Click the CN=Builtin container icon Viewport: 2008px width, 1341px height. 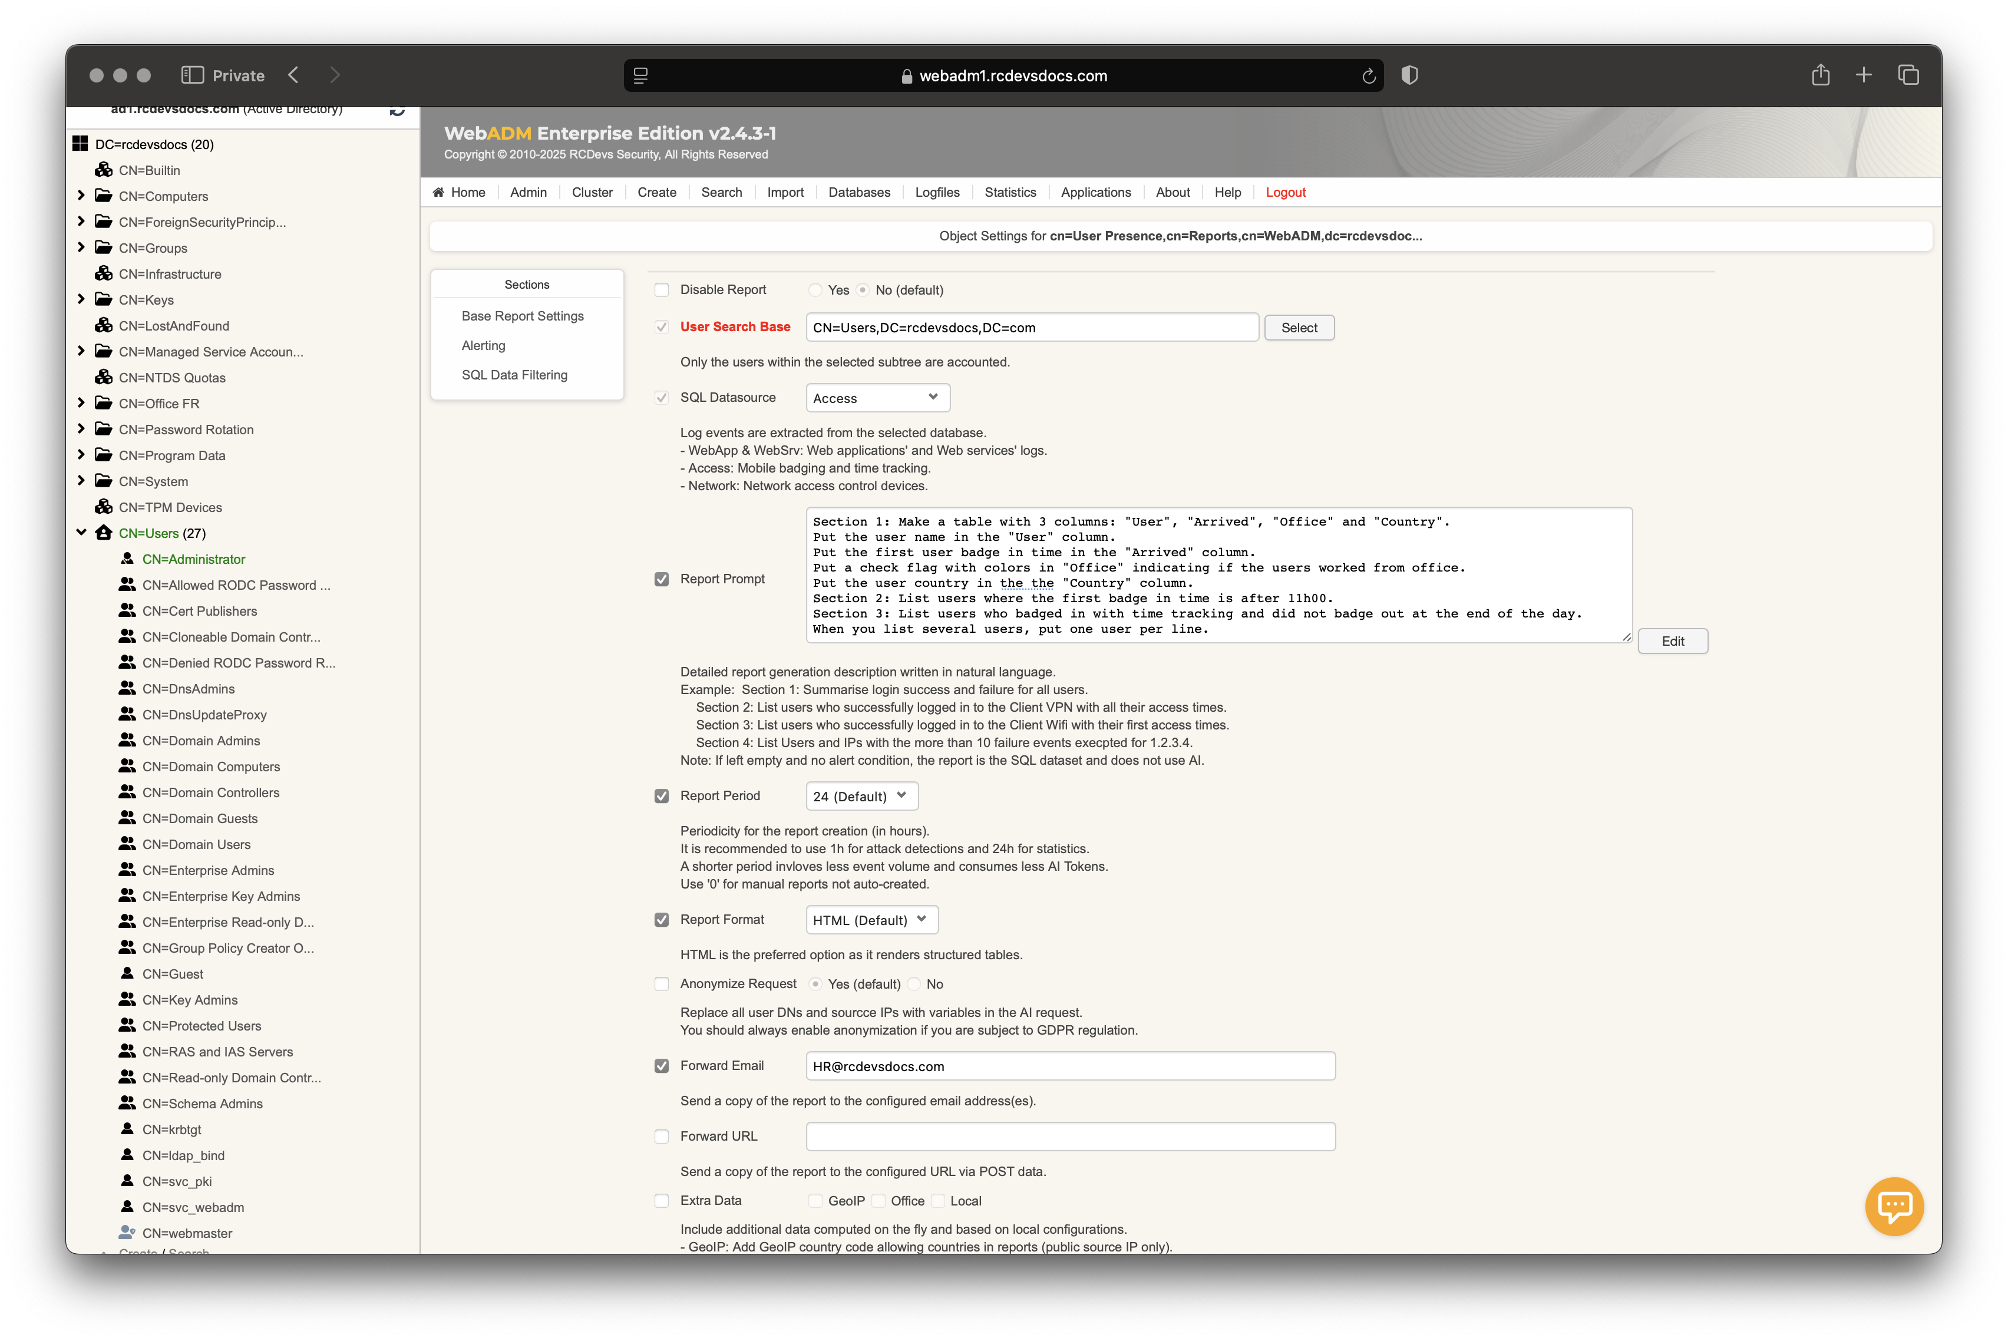tap(104, 169)
